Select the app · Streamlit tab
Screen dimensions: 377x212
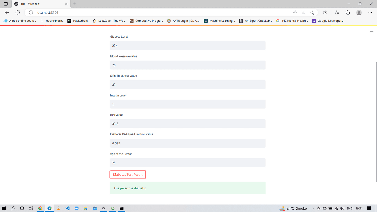coord(41,4)
